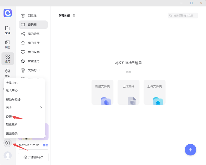Open storage 管理 link
206x165 pixels.
click(45, 145)
